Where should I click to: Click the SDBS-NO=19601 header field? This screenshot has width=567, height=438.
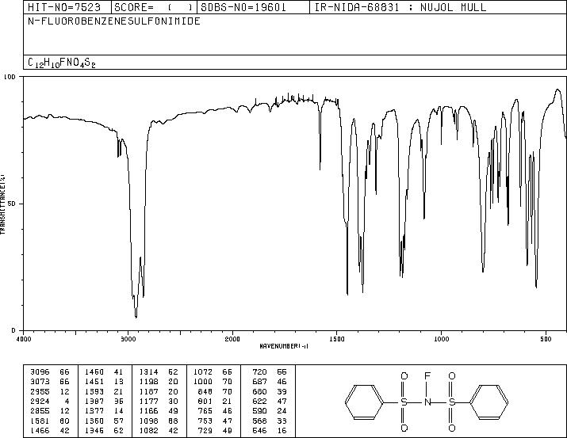pos(253,7)
